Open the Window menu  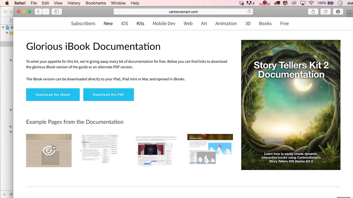pyautogui.click(x=118, y=3)
